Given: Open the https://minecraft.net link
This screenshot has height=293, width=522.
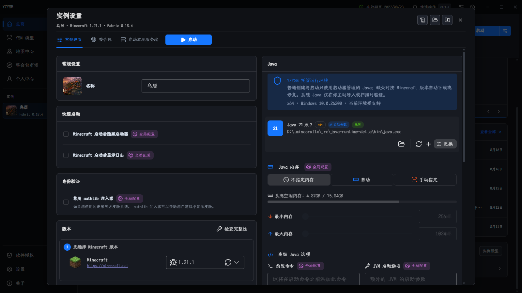Looking at the screenshot, I should (108, 266).
